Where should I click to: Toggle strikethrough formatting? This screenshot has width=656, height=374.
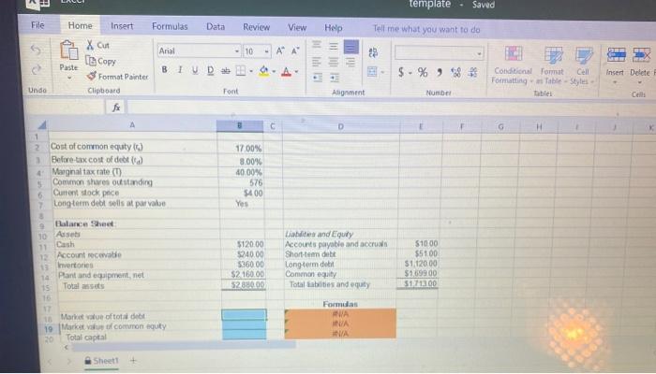[226, 71]
